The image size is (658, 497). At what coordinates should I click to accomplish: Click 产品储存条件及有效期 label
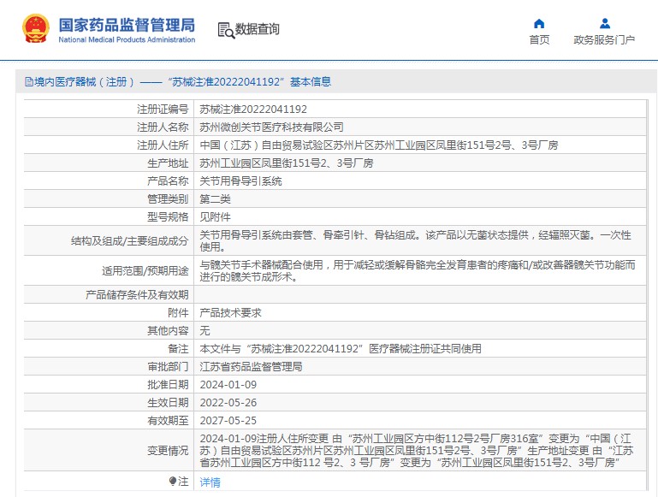[x=137, y=295]
